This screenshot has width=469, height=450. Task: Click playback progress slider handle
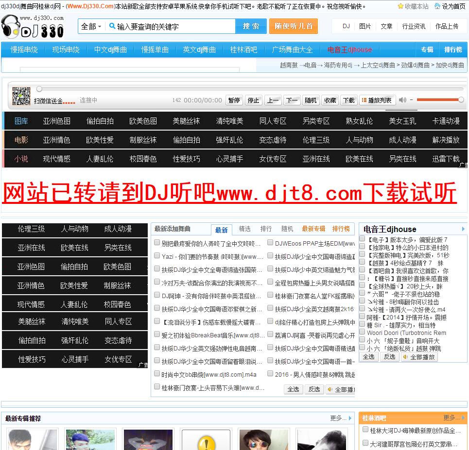[x=39, y=89]
